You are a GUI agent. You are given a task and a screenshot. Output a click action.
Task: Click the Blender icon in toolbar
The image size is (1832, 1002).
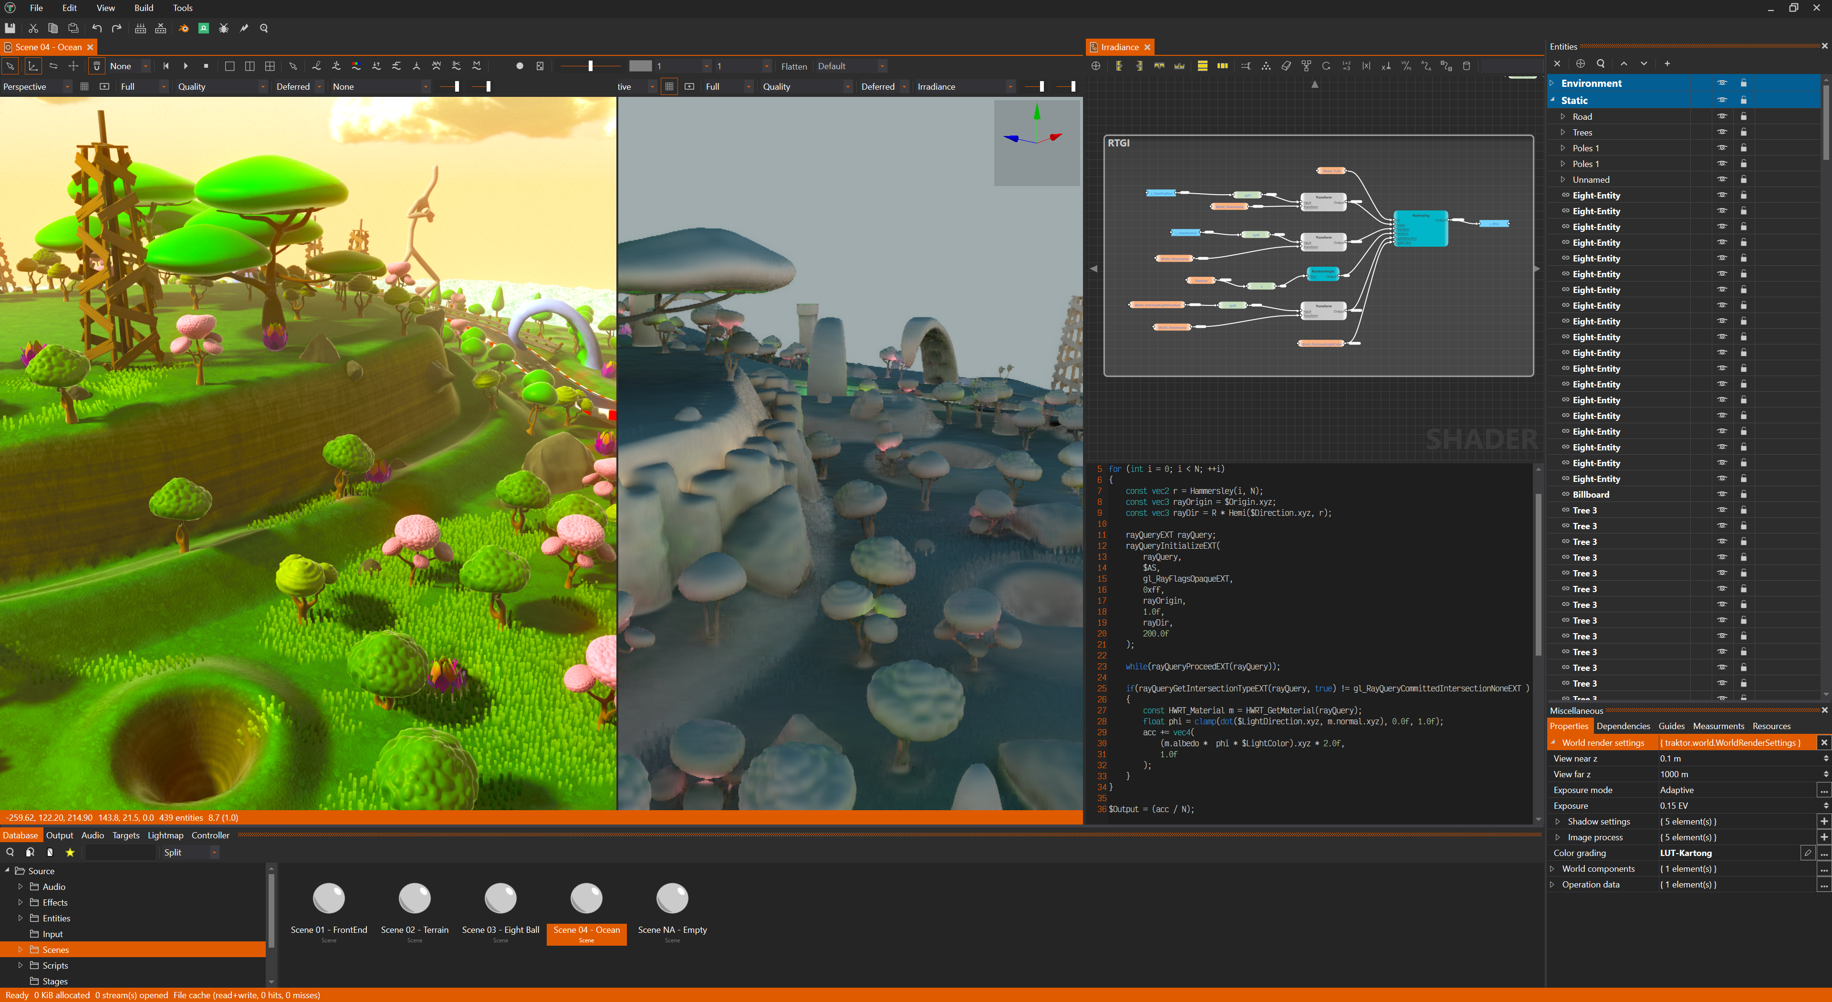pyautogui.click(x=184, y=29)
